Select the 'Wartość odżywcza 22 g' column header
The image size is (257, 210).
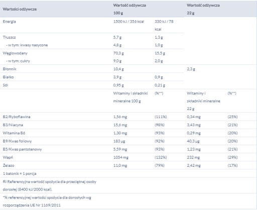pos(203,9)
